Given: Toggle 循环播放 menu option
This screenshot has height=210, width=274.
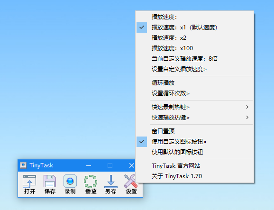Looking at the screenshot, I should pos(195,83).
